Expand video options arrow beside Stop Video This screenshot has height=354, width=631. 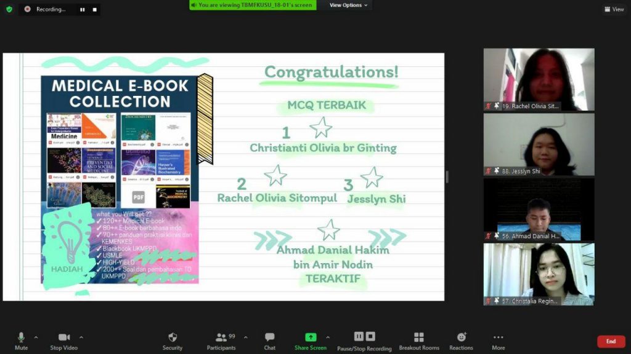coord(81,337)
